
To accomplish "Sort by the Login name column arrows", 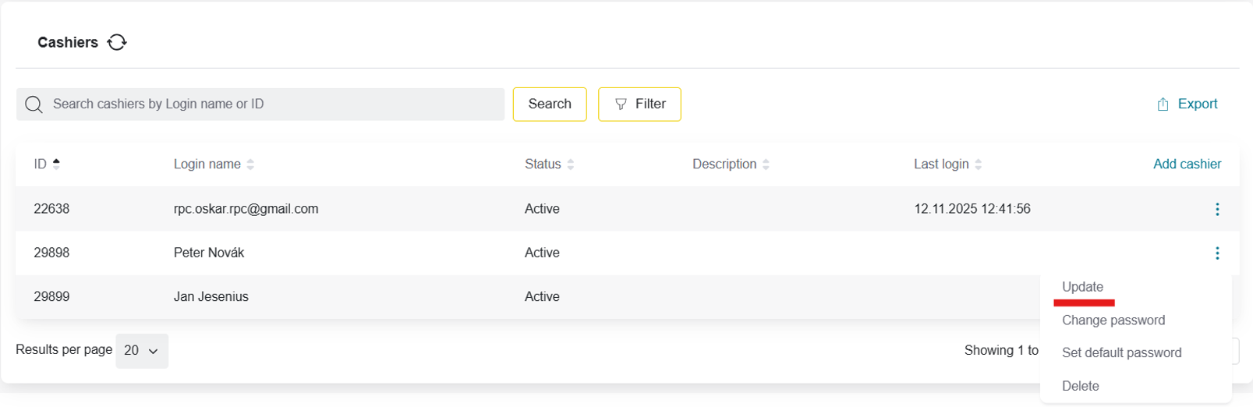I will click(250, 164).
